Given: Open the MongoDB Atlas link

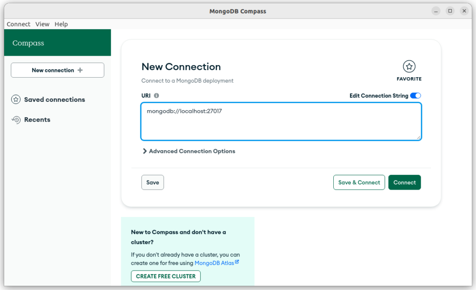Looking at the screenshot, I should tap(214, 263).
